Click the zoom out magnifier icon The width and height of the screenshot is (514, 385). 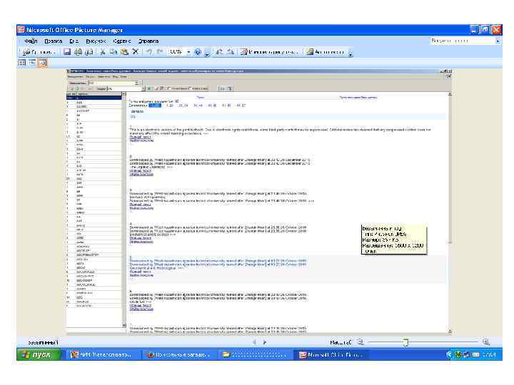pos(361,342)
